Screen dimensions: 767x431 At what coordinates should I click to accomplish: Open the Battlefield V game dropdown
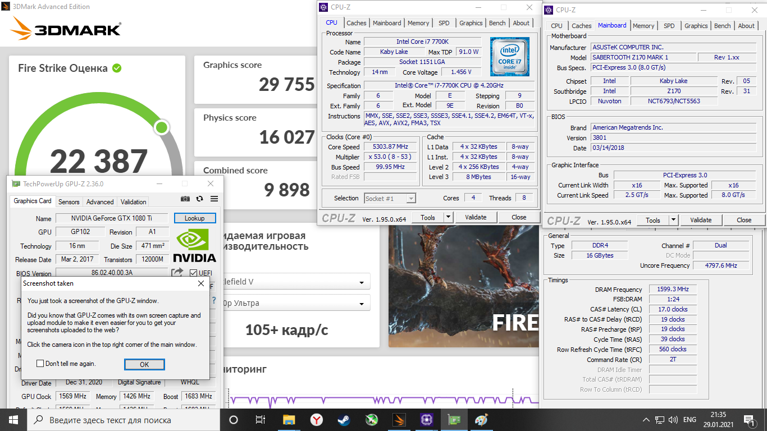click(x=296, y=282)
